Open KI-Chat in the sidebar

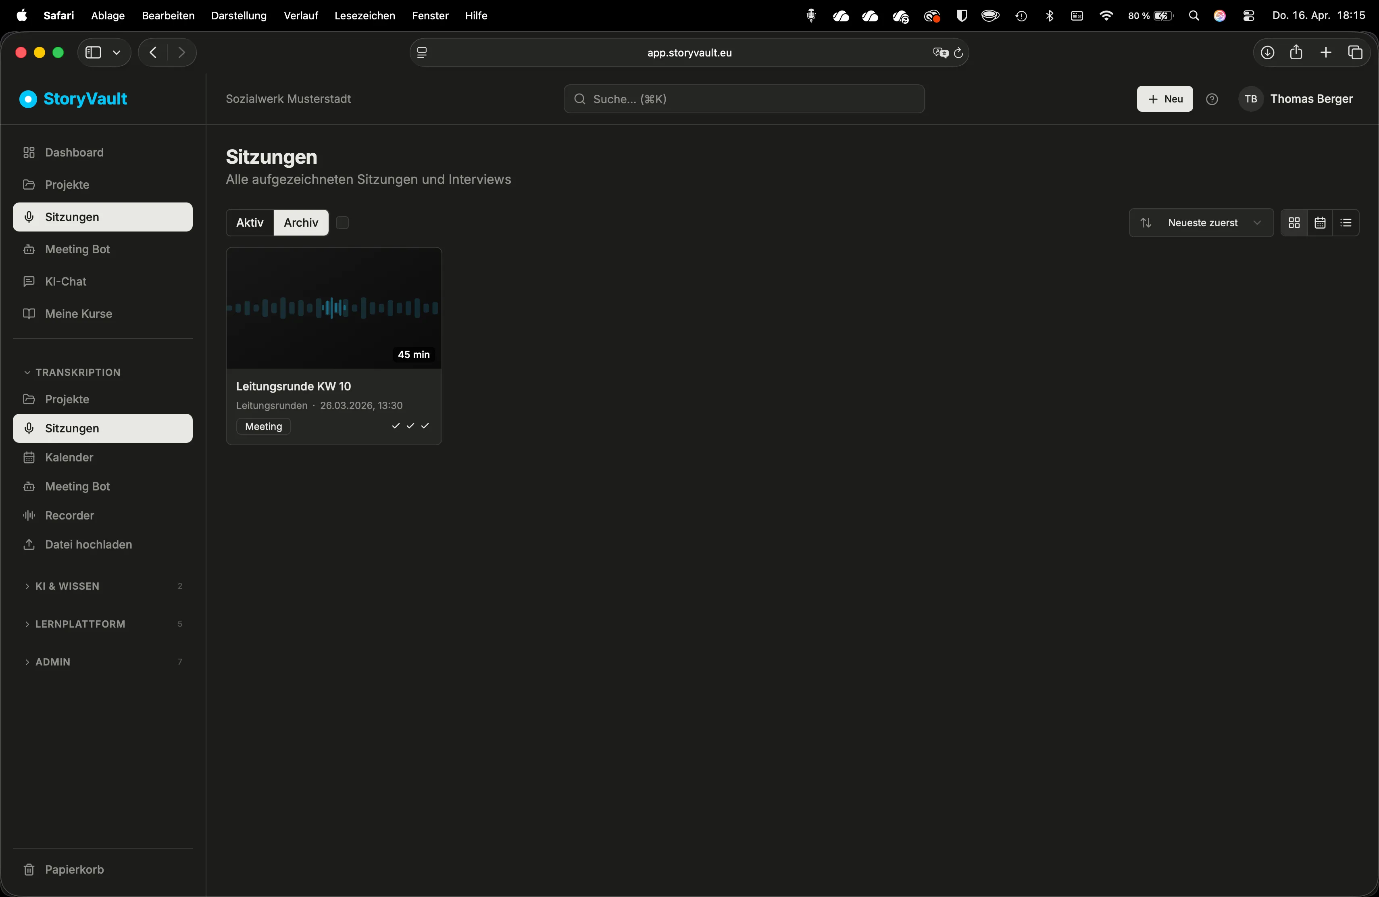pyautogui.click(x=102, y=281)
